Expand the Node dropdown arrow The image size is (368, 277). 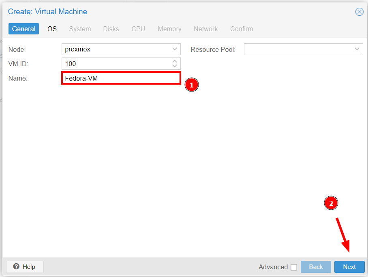coord(175,49)
